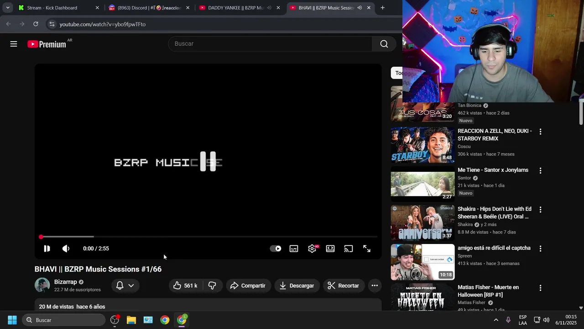Open the Coscu channel name
The image size is (584, 329).
pyautogui.click(x=464, y=147)
